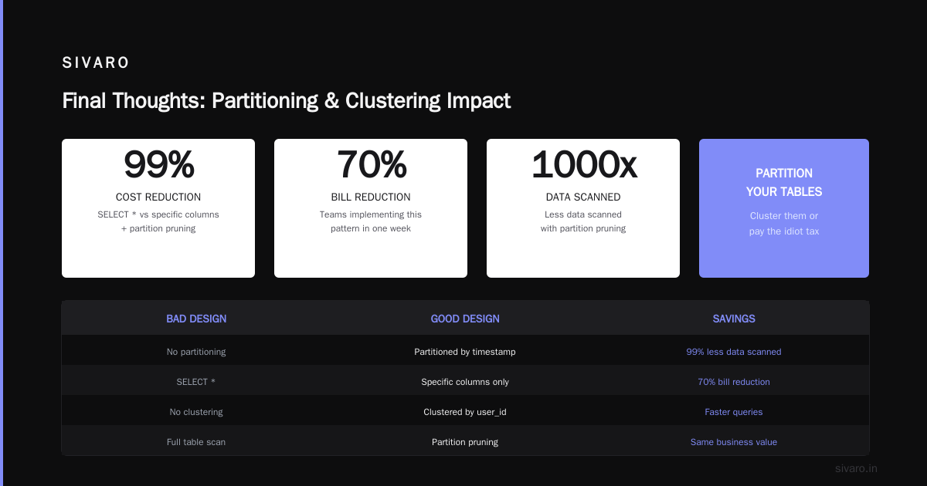Viewport: 927px width, 486px height.
Task: Click the Full table scan cell
Action: (x=196, y=442)
